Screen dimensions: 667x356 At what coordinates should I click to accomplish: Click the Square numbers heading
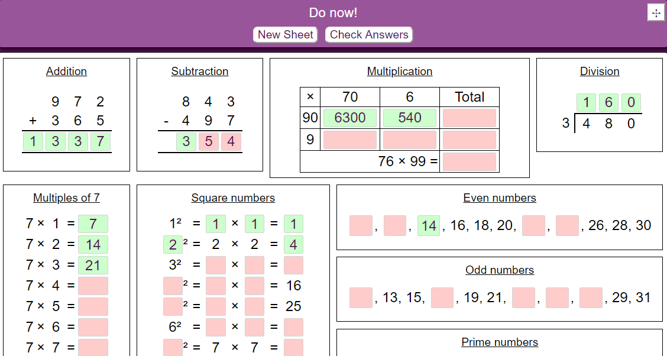coord(233,198)
